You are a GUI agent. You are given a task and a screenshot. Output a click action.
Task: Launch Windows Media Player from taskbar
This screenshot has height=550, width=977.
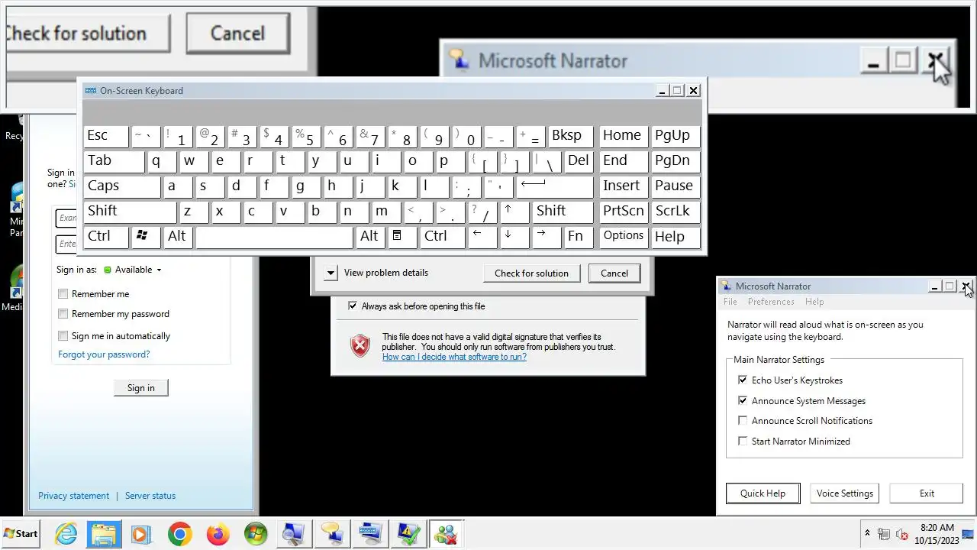click(142, 533)
